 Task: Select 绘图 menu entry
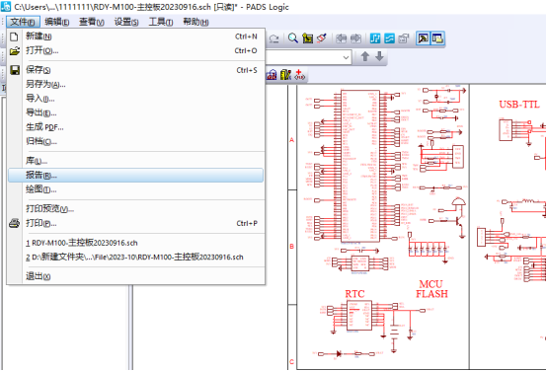coord(135,189)
